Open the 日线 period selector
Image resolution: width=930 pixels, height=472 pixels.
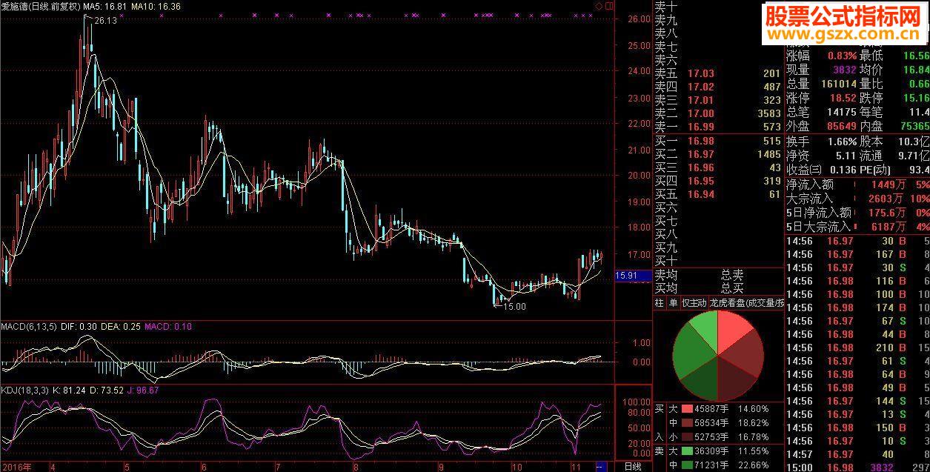point(632,466)
